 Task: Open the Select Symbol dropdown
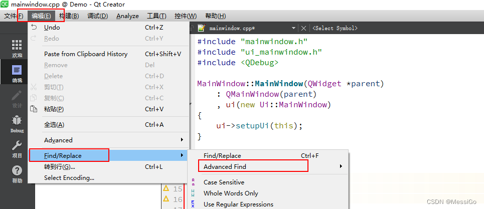point(335,29)
